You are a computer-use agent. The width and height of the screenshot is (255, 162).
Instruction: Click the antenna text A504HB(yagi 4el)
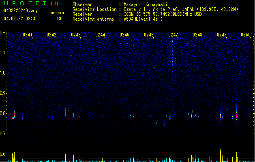point(143,19)
